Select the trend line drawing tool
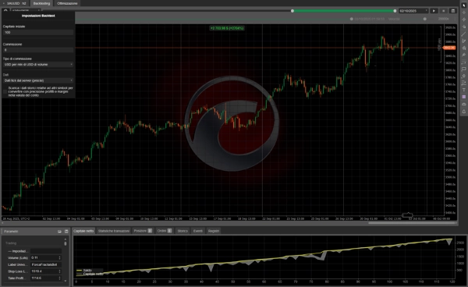This screenshot has height=287, width=468. pyautogui.click(x=464, y=34)
